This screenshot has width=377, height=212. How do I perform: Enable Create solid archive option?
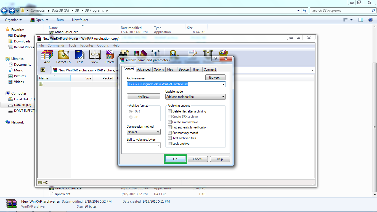(170, 122)
